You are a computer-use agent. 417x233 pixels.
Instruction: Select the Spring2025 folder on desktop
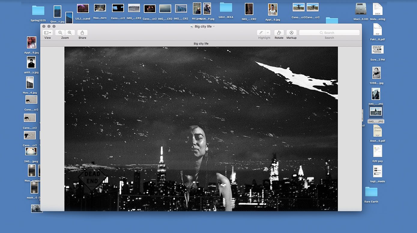38,10
